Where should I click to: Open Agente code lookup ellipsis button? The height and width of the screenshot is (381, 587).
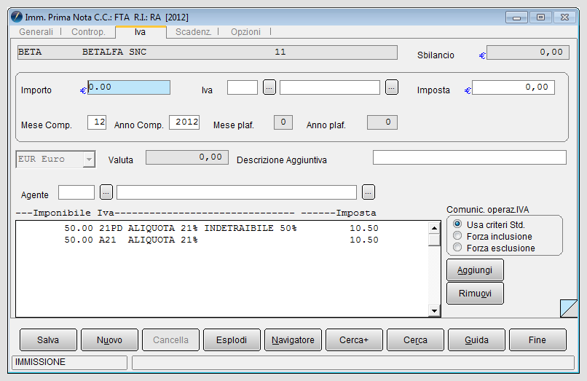click(106, 192)
